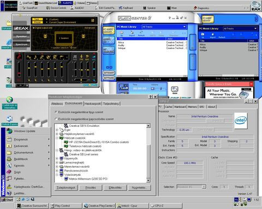Open Device Controls in the Creative launcher
This screenshot has width=262, height=209.
point(56,8)
